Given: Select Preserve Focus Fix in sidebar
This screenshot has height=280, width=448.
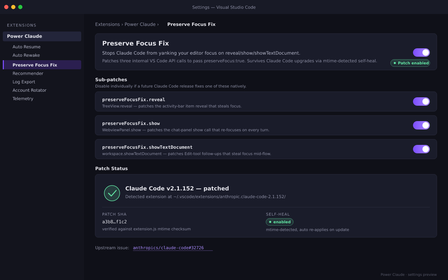Looking at the screenshot, I should click(42, 65).
